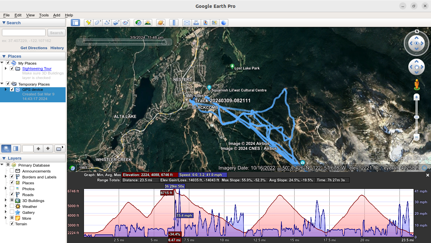Click the zoom in plus button
This screenshot has height=243, width=431.
[x=417, y=97]
